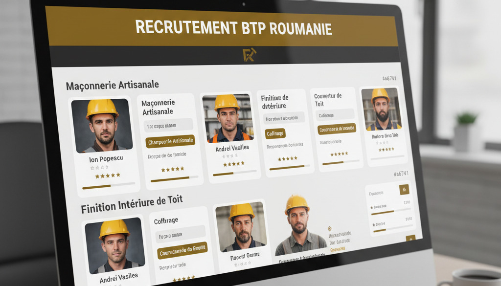This screenshot has height=286, width=501.
Task: Click the input field in the Maçonnerie Artisanale card
Action: (168, 126)
